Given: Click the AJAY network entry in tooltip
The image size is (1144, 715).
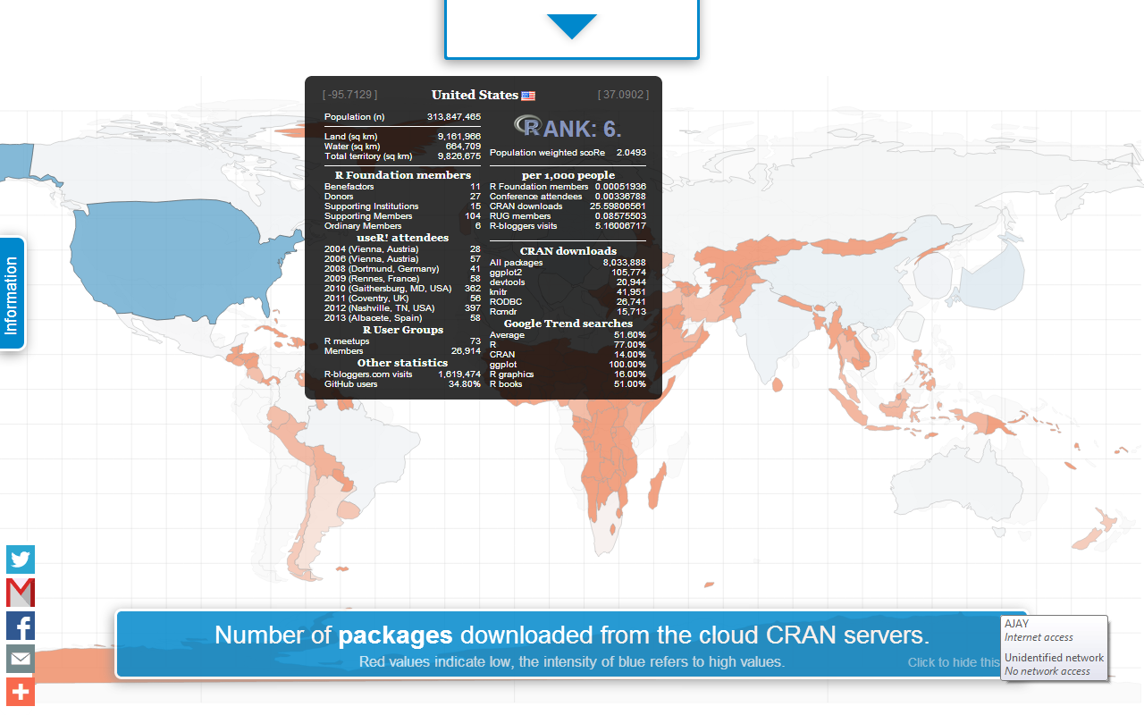Looking at the screenshot, I should click(x=1053, y=630).
